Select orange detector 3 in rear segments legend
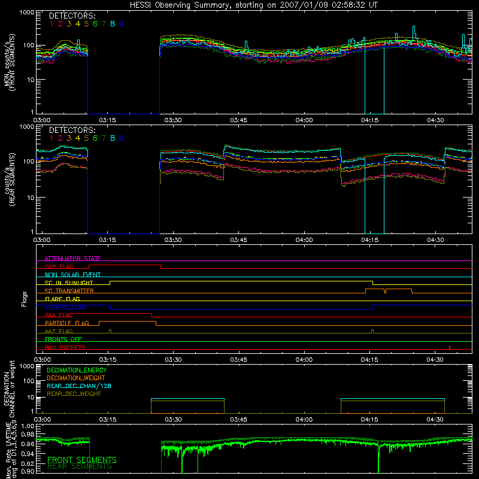 pos(69,138)
